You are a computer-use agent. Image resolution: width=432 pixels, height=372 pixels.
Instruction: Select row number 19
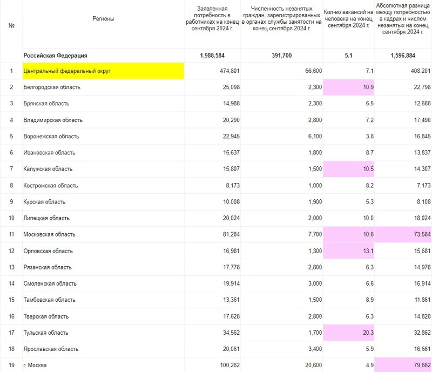tap(11, 366)
